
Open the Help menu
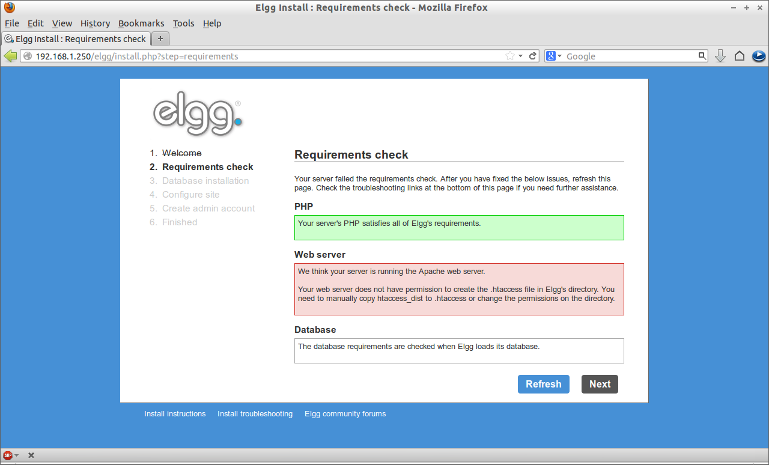tap(212, 23)
